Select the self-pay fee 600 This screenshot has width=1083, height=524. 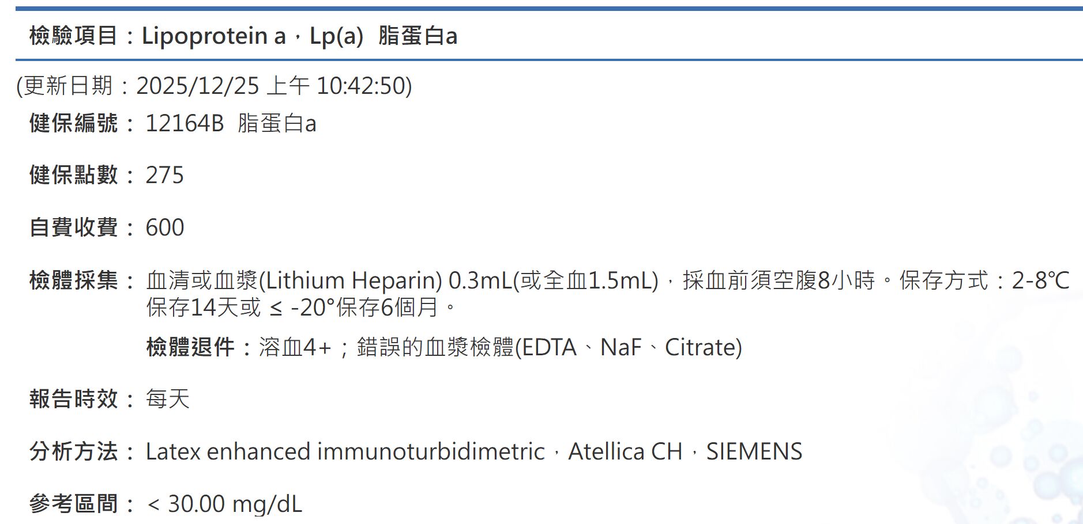[x=165, y=227]
